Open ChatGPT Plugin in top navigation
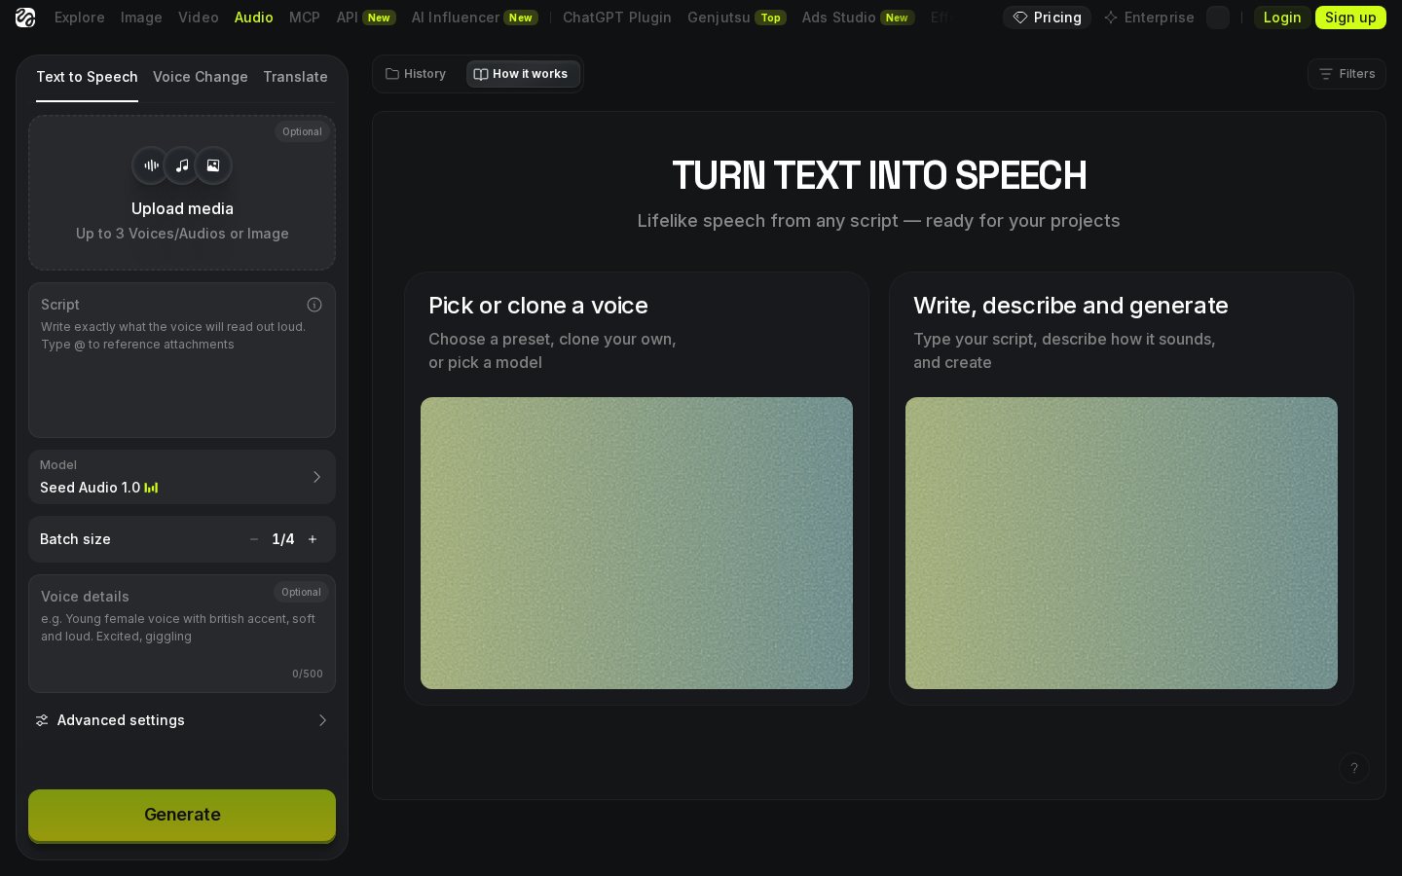1402x876 pixels. click(617, 18)
